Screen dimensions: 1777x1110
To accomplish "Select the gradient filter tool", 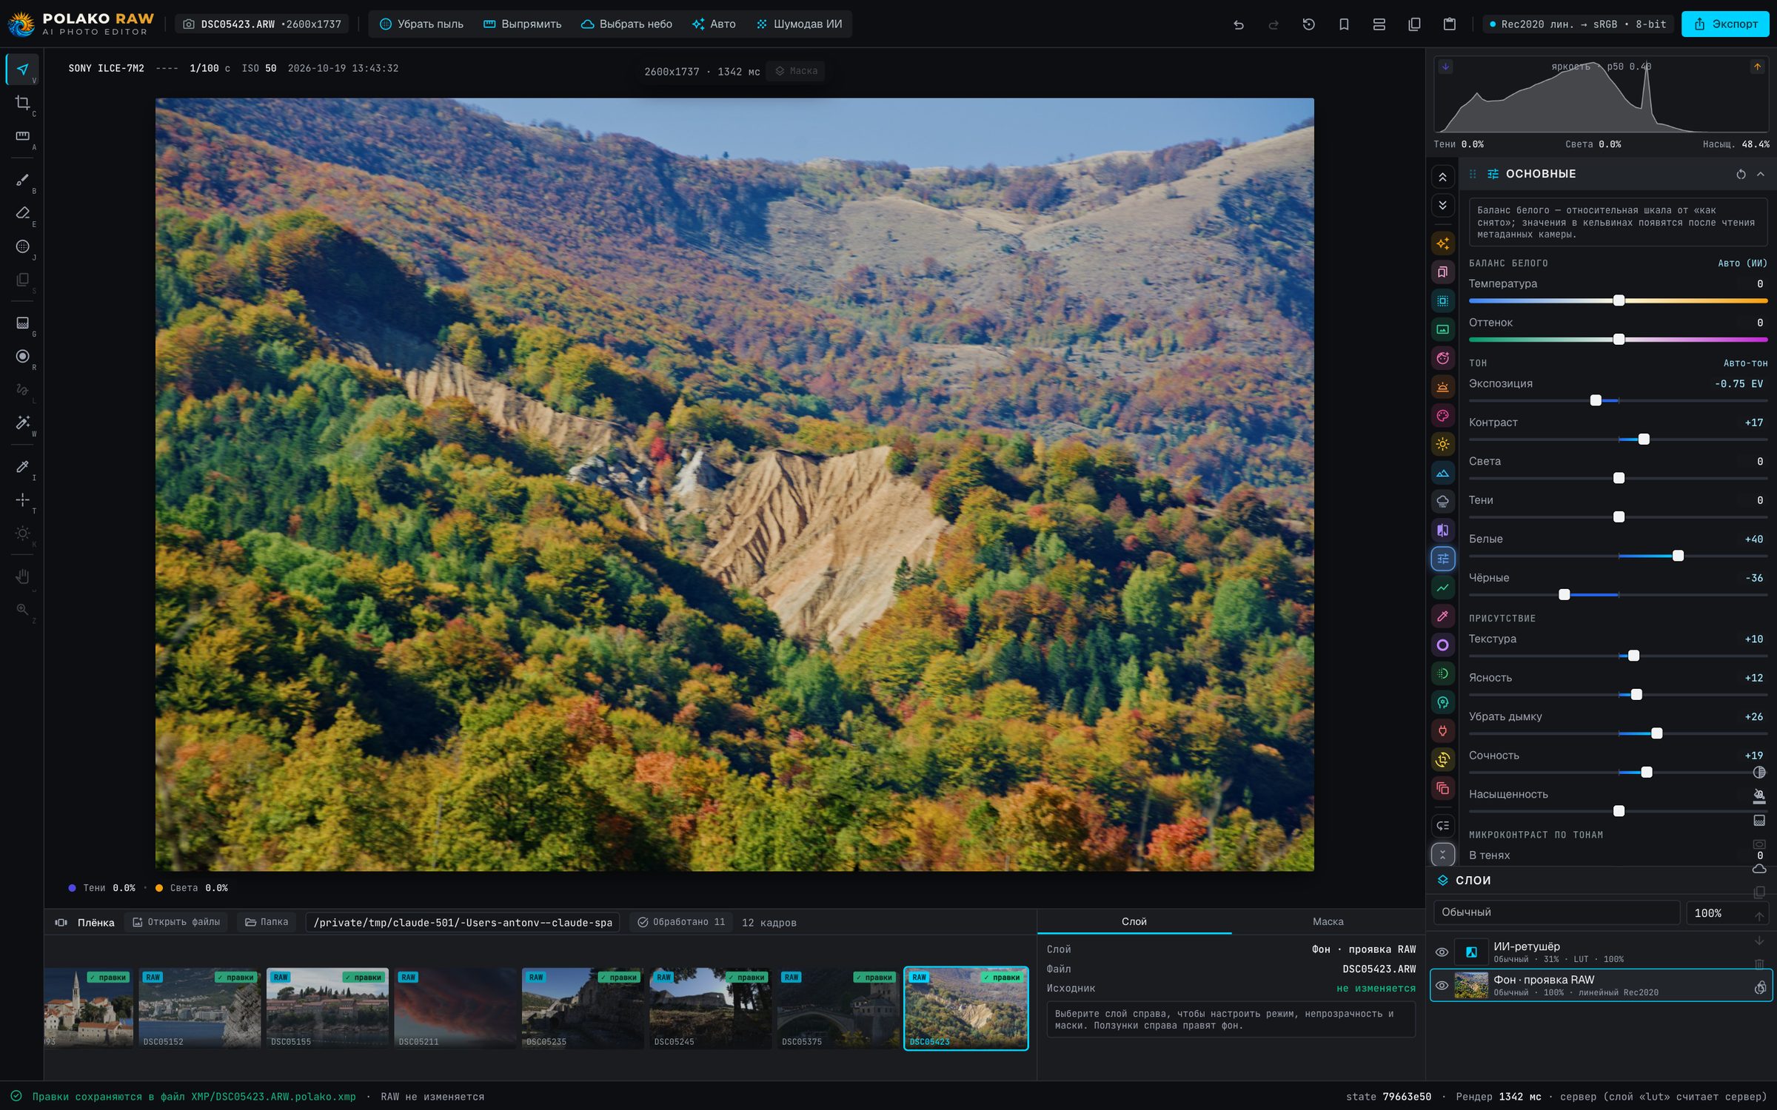I will click(x=23, y=323).
